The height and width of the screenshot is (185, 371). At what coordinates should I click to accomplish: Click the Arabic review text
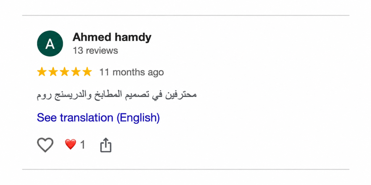point(117,95)
